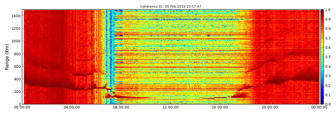Click the plot title "Coherence 01: 05-Feb-2016 23:57:47"

pyautogui.click(x=171, y=7)
